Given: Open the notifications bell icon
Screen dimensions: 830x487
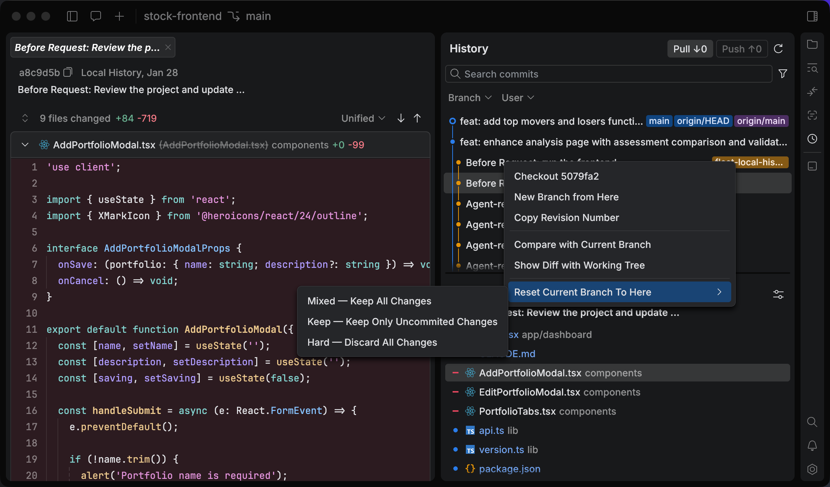Looking at the screenshot, I should [x=812, y=445].
